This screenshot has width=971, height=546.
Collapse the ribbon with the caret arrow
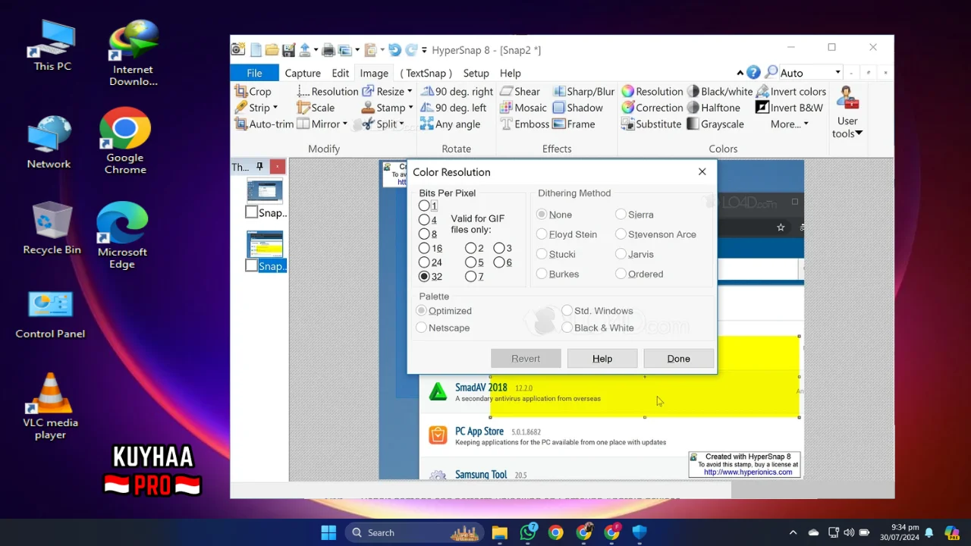[740, 73]
